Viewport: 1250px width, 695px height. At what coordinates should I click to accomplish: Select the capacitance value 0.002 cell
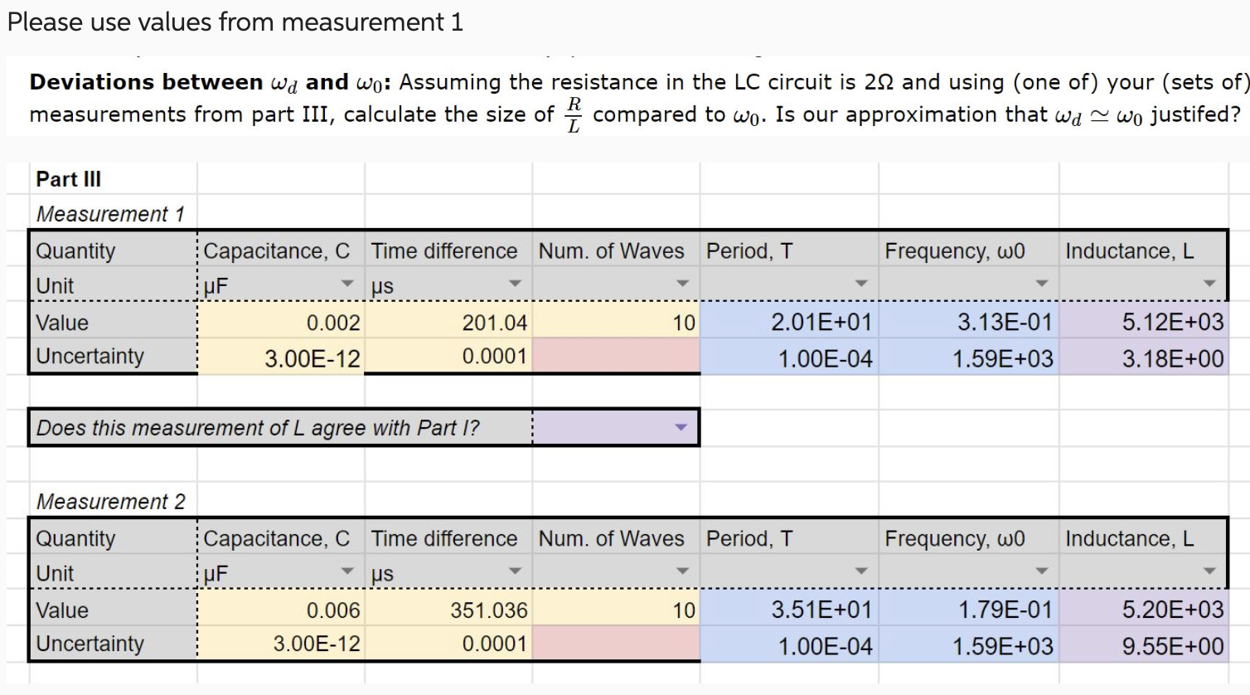(282, 323)
